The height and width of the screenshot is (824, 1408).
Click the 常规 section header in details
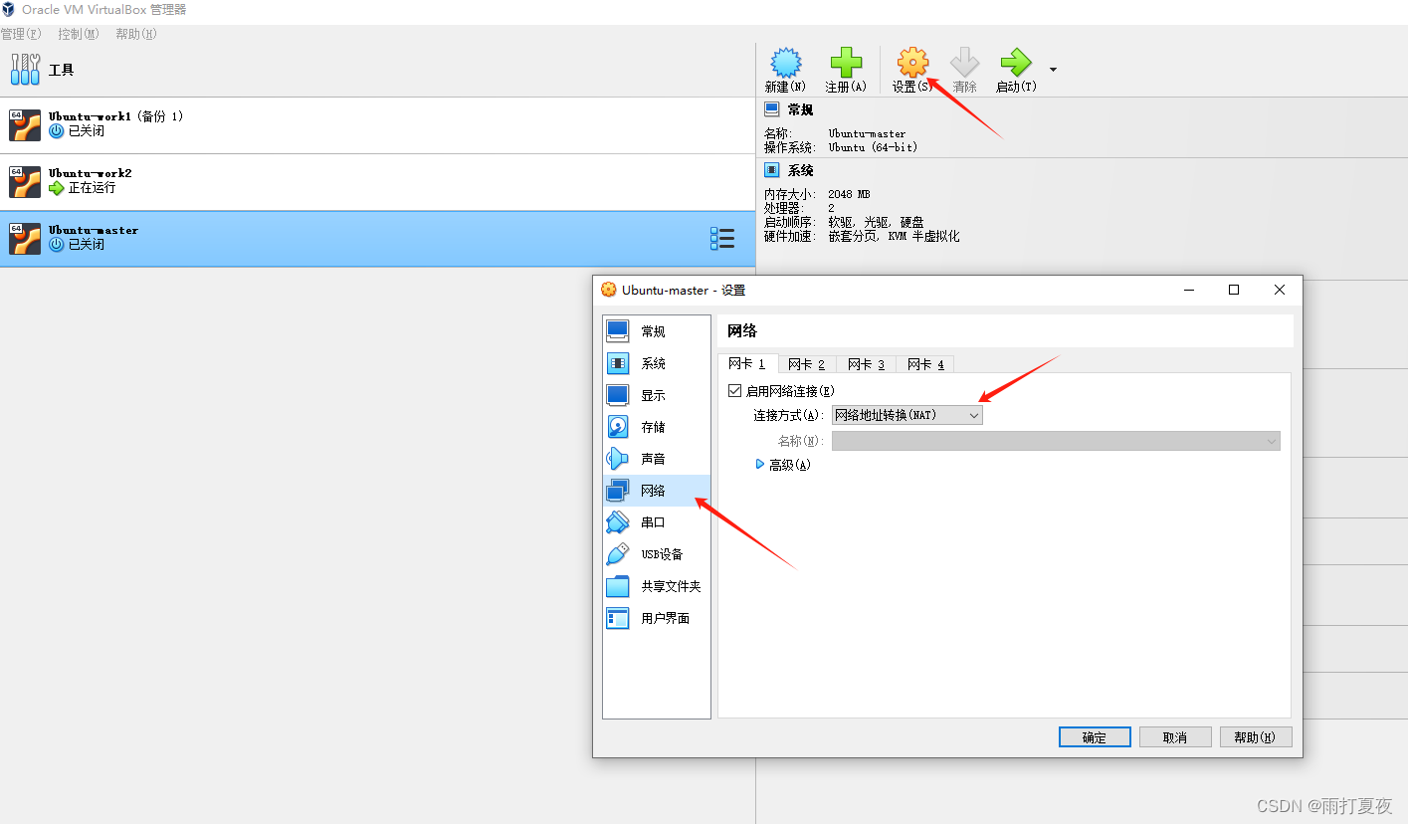[800, 109]
